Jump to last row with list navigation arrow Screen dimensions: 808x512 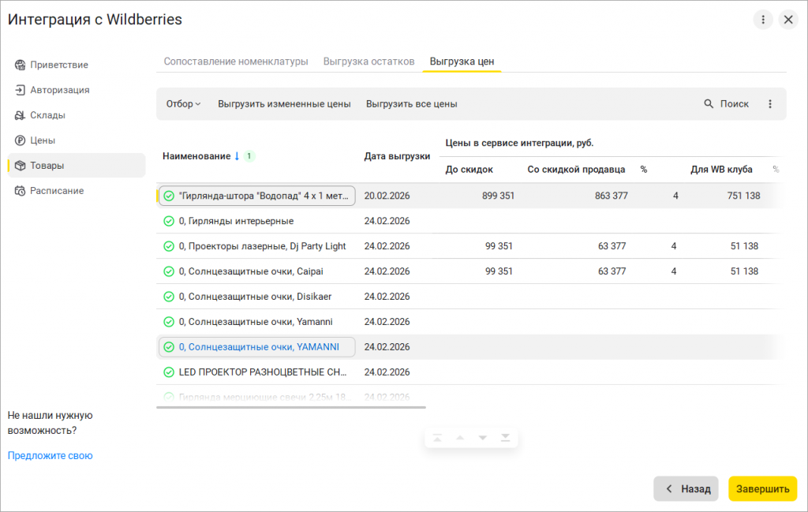pos(506,438)
